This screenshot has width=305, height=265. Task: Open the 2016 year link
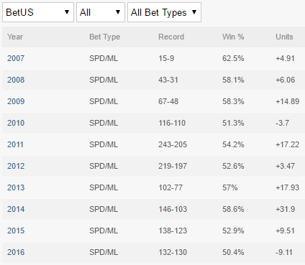[16, 252]
